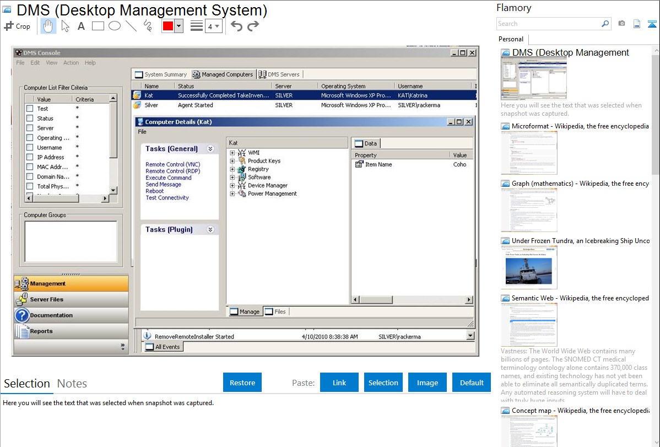
Task: Click the Default paste button
Action: pyautogui.click(x=472, y=383)
